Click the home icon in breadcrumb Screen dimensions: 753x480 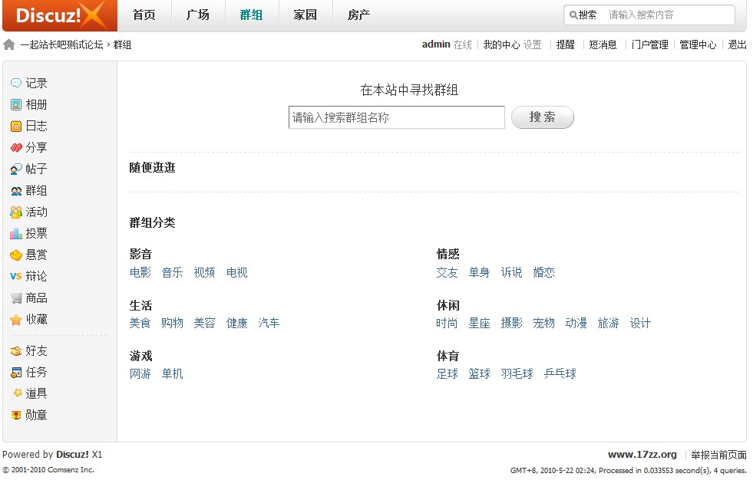pos(8,44)
